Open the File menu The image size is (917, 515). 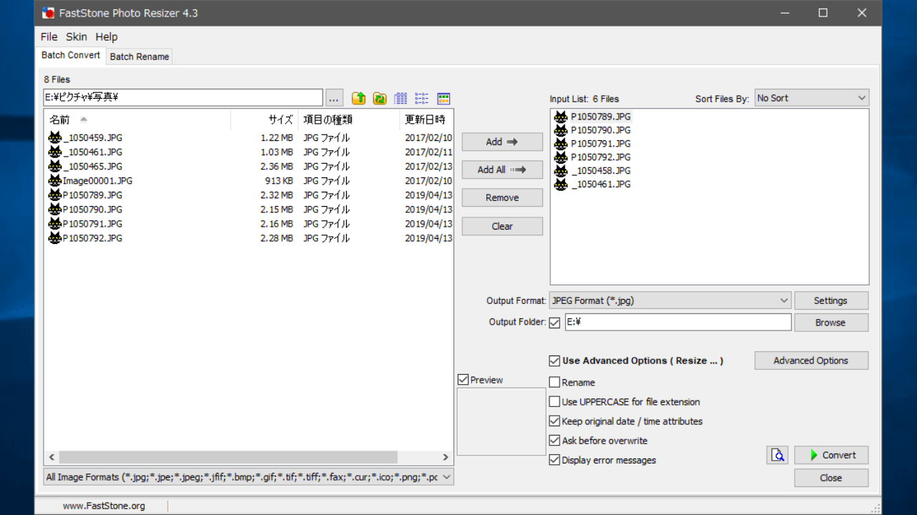(x=49, y=37)
